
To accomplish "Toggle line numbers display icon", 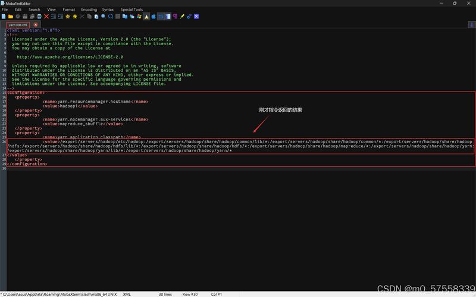I will [168, 17].
